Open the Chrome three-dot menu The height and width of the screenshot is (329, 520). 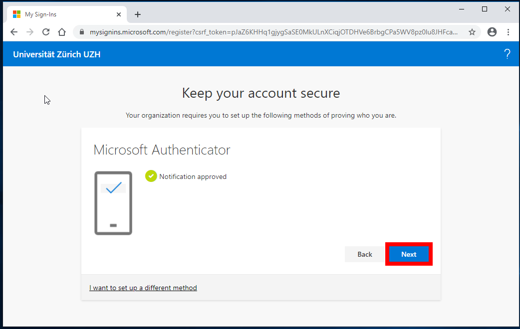[508, 32]
